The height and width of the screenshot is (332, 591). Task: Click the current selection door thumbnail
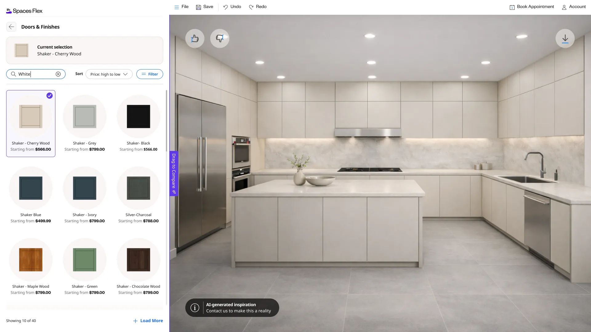click(x=22, y=50)
